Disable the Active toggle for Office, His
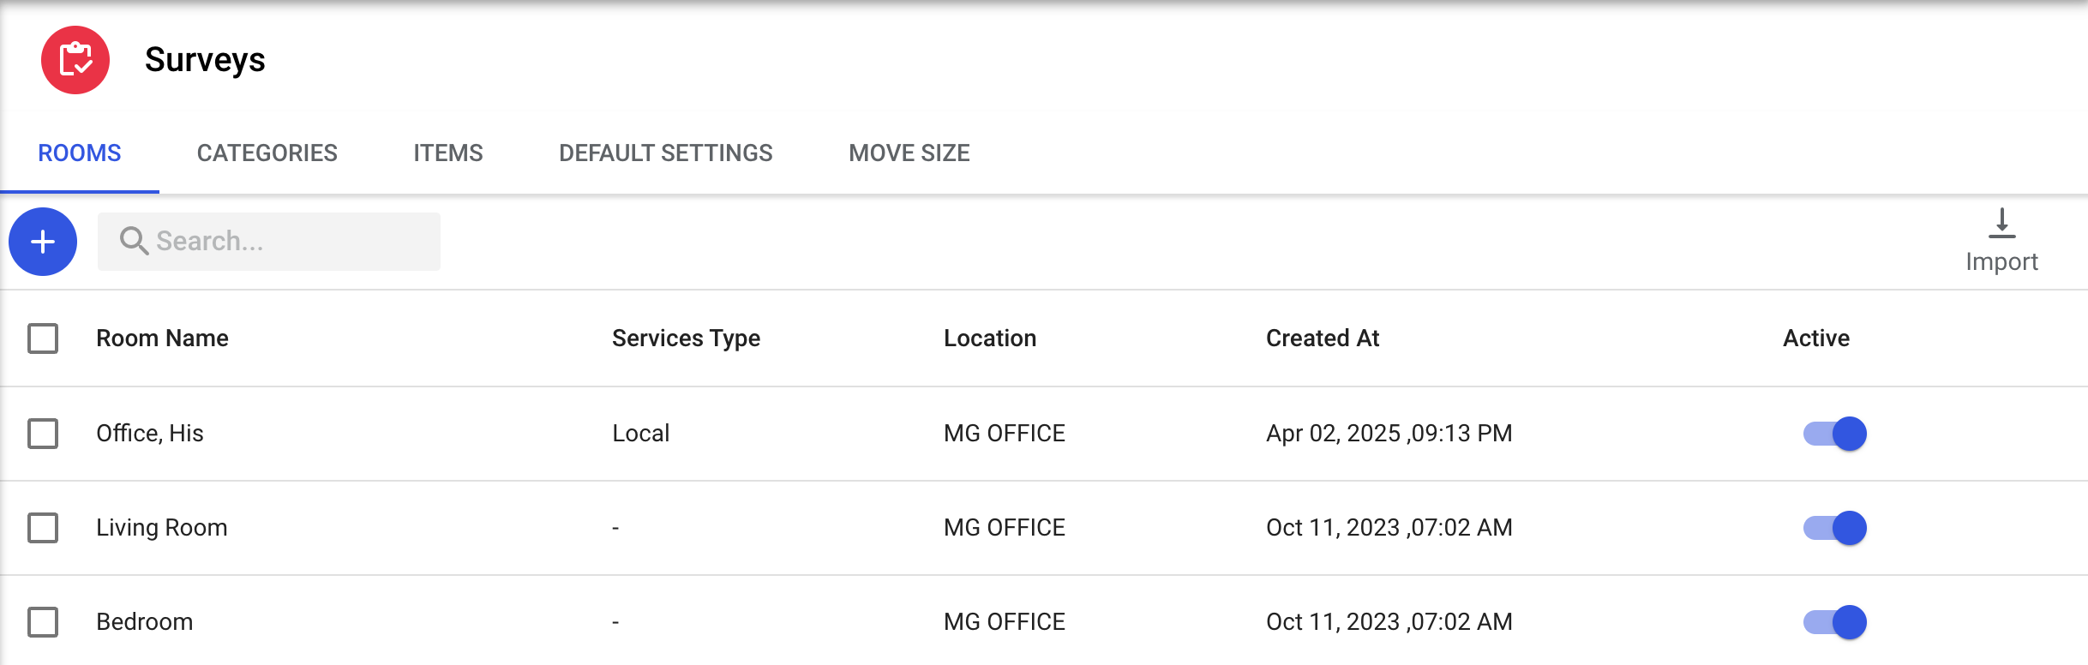The height and width of the screenshot is (665, 2088). tap(1834, 434)
